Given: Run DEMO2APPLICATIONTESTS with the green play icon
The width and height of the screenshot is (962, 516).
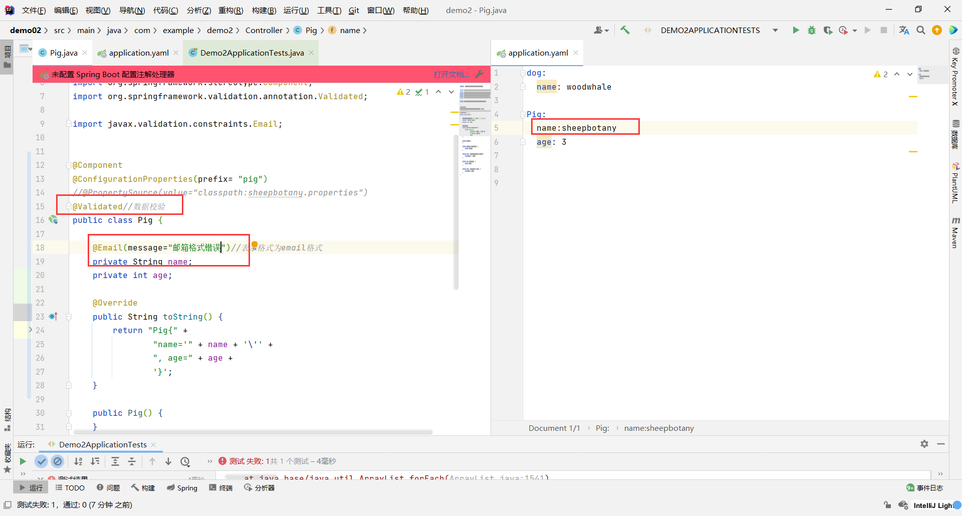Looking at the screenshot, I should click(x=796, y=30).
